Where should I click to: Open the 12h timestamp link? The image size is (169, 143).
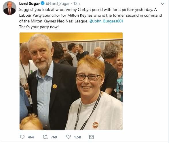(77, 4)
